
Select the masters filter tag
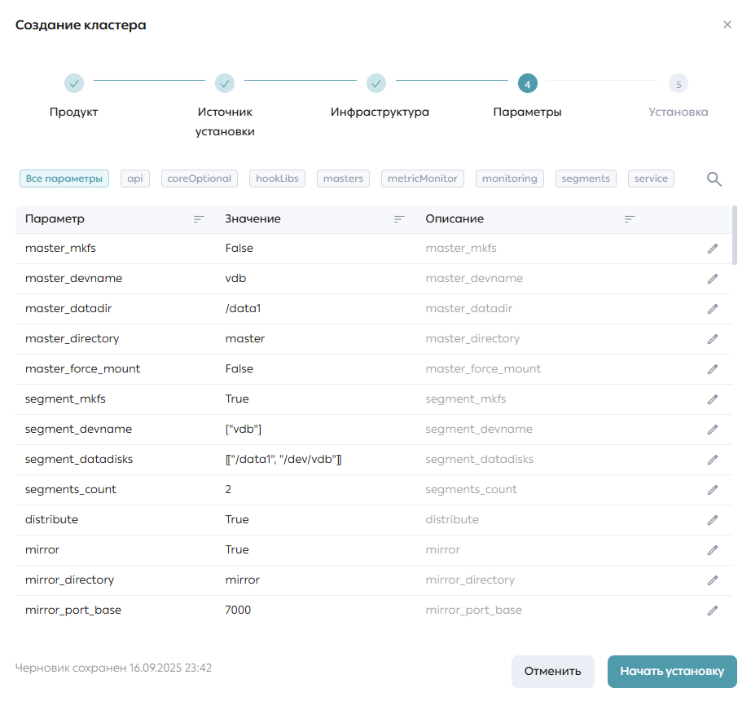[343, 179]
